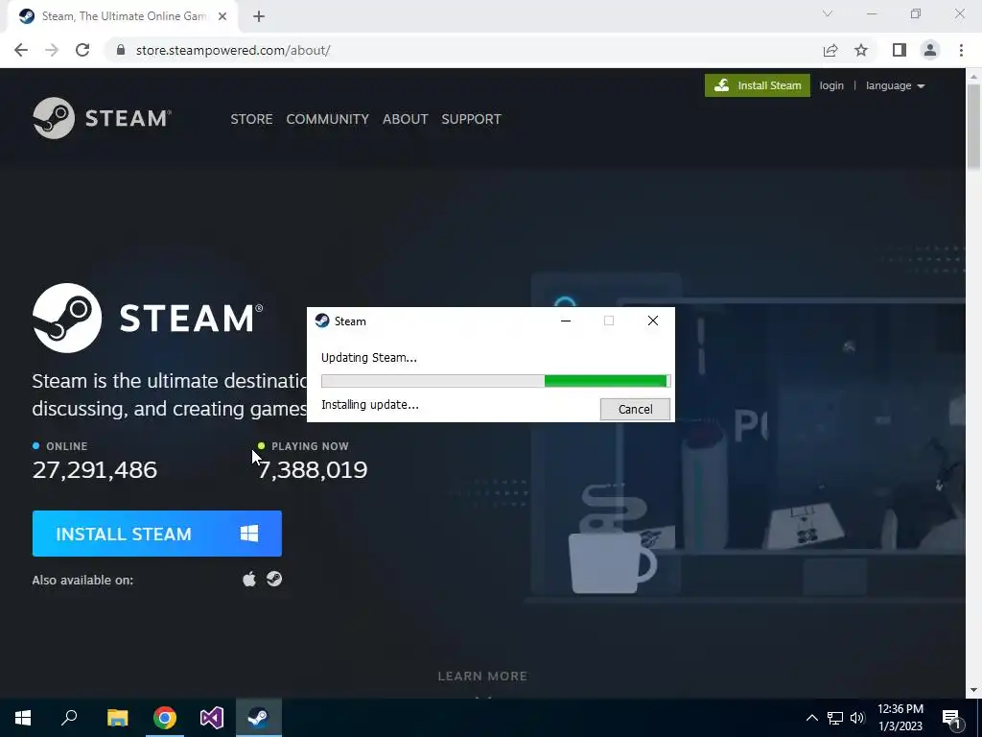Reload the Steam page
Screen dimensions: 982x737
pos(82,50)
